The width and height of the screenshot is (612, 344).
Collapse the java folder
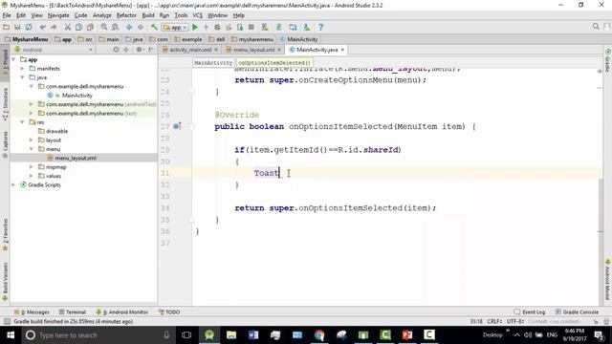[x=23, y=77]
